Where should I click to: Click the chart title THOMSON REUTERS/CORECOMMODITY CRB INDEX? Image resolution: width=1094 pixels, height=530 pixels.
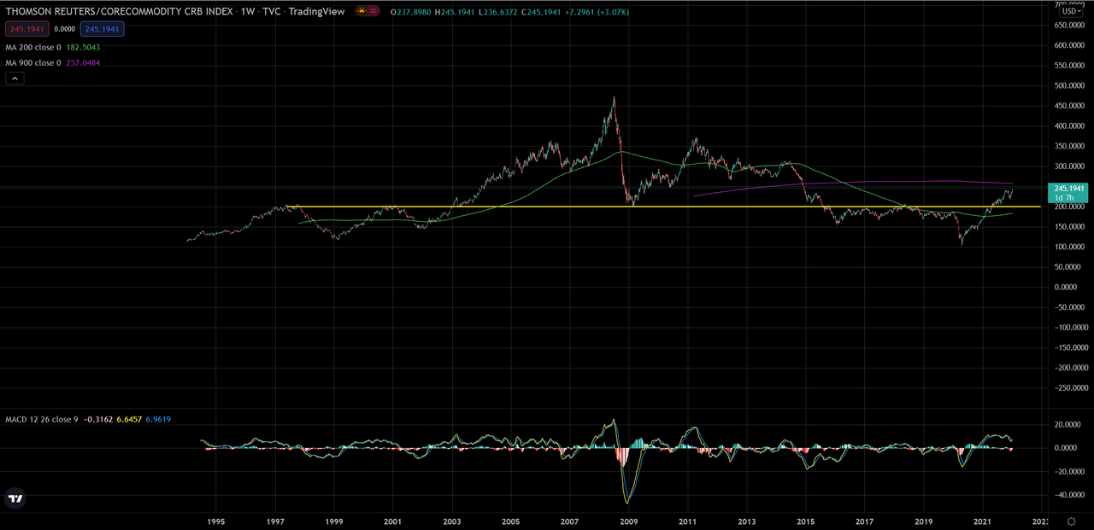(x=117, y=13)
